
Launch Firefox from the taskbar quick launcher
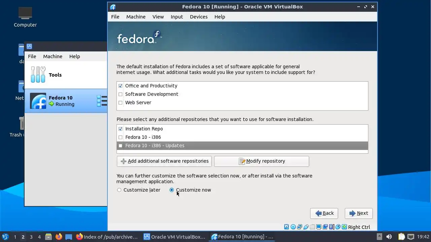point(59,237)
